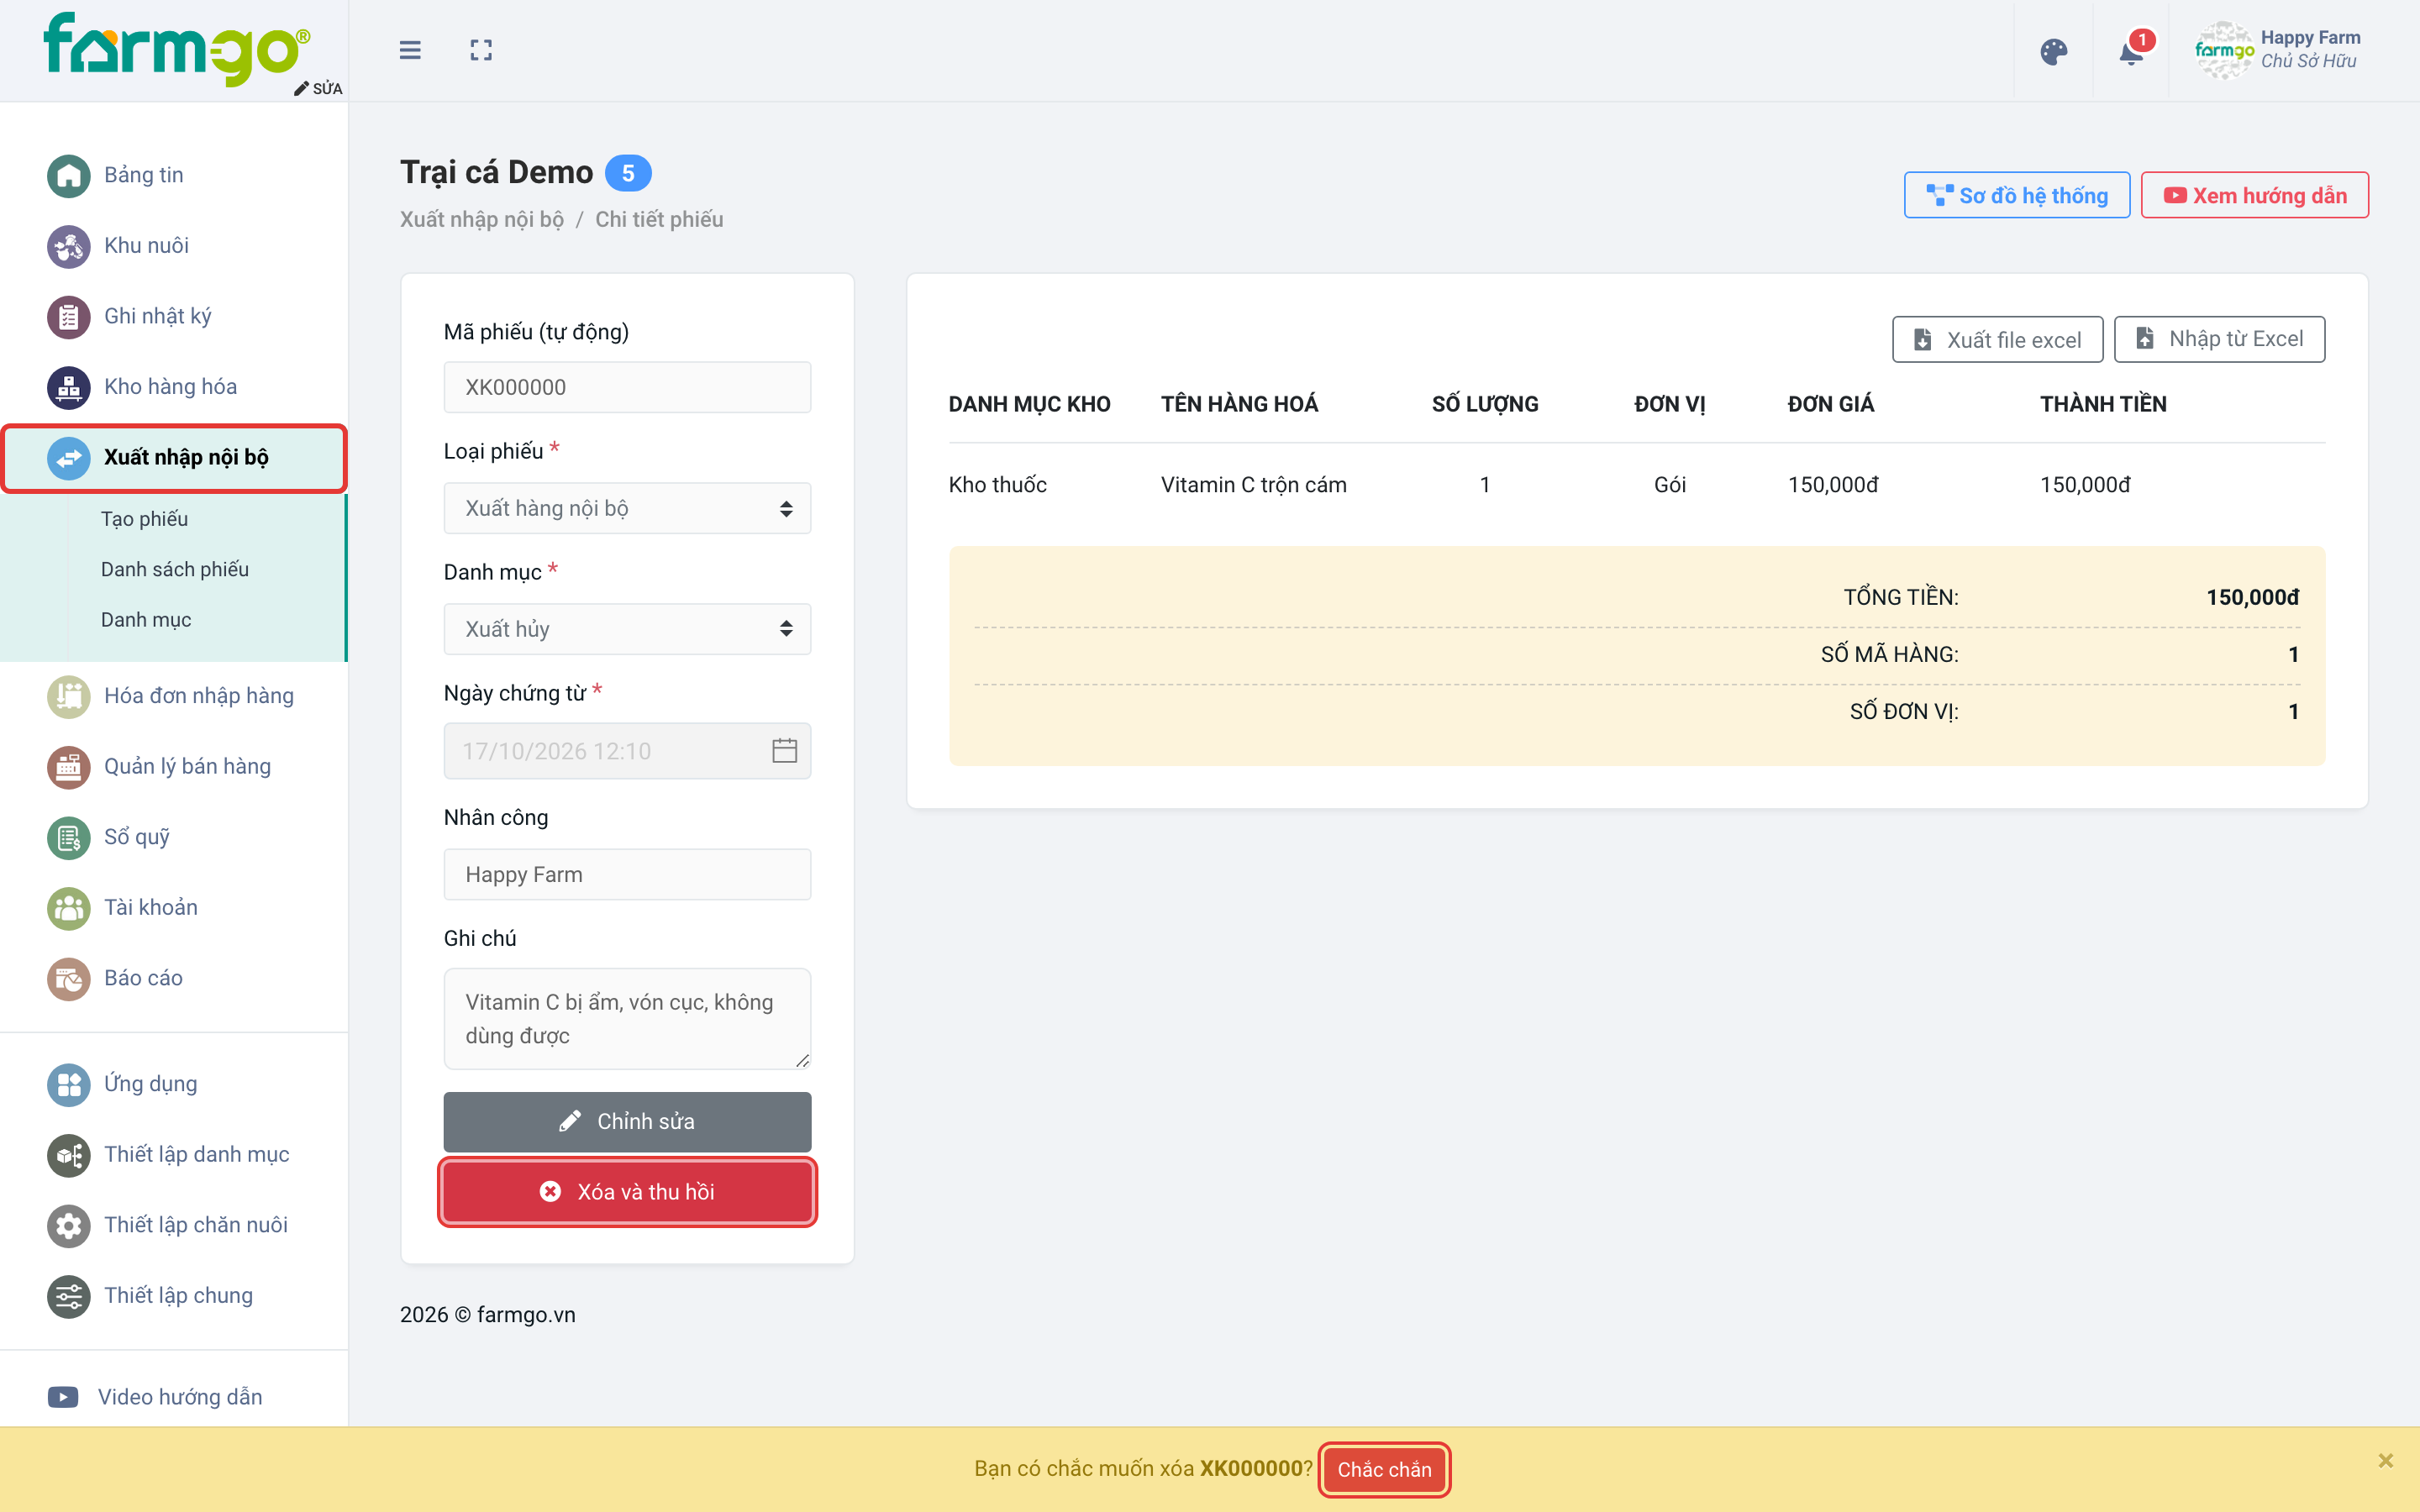The width and height of the screenshot is (2420, 1512).
Task: Open the date picker calendar icon
Action: click(x=785, y=750)
